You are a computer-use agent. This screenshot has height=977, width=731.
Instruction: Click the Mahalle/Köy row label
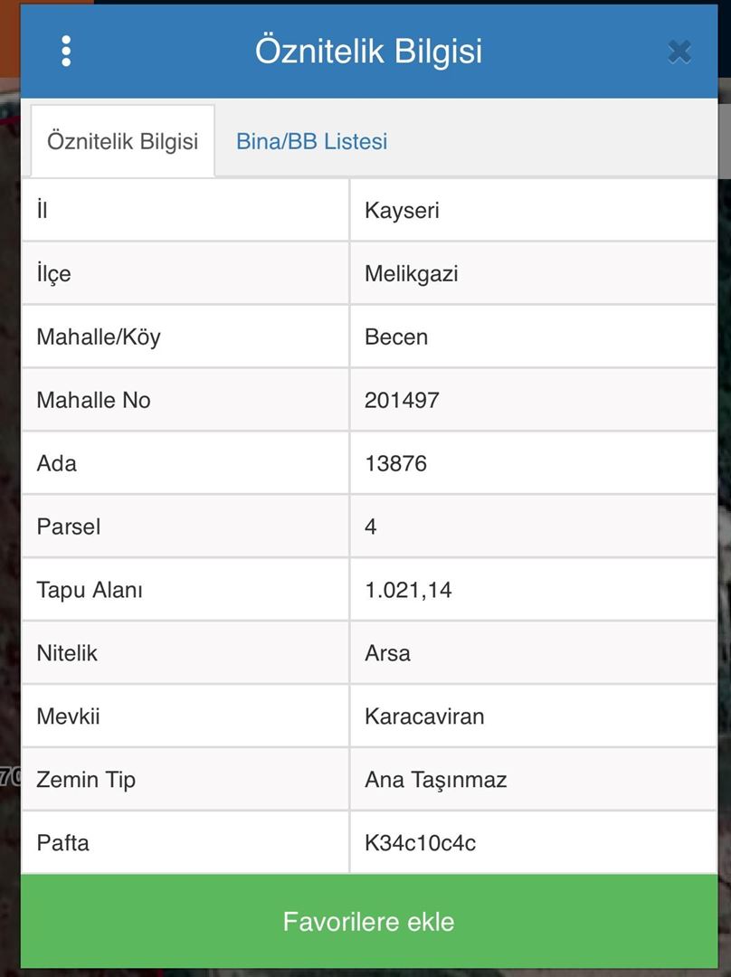pyautogui.click(x=99, y=337)
